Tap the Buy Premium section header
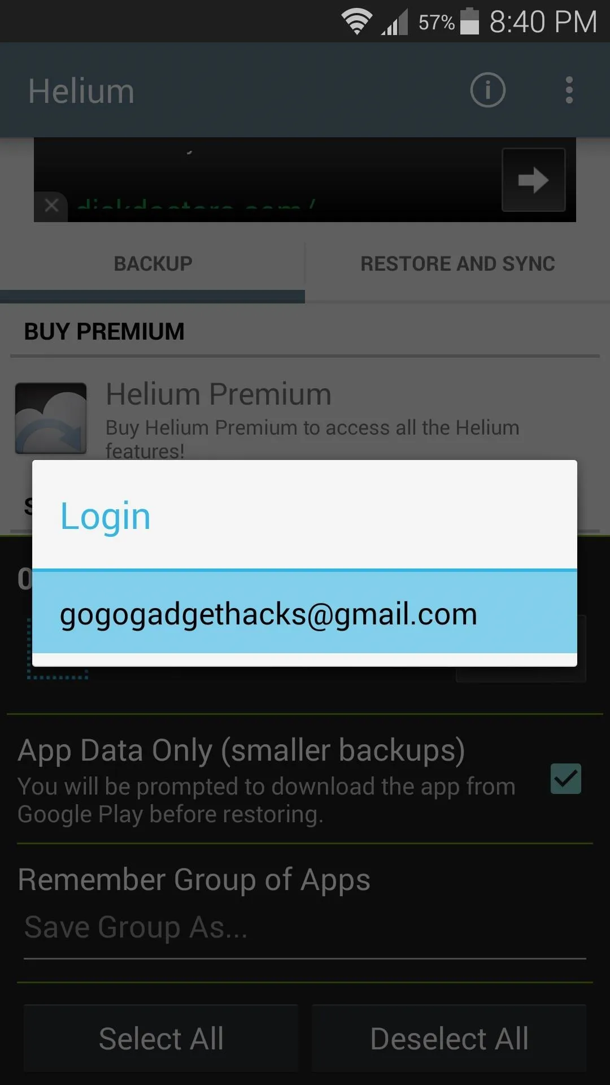 pos(104,332)
